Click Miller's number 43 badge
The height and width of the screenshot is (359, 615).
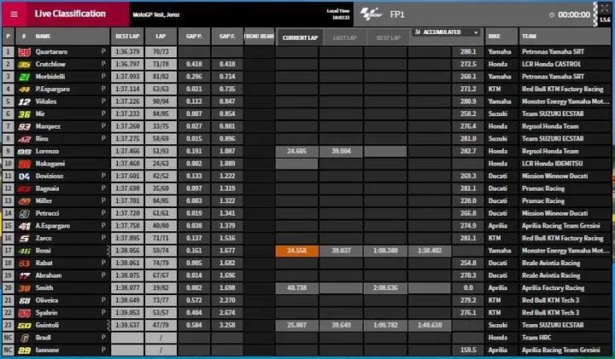pos(24,201)
